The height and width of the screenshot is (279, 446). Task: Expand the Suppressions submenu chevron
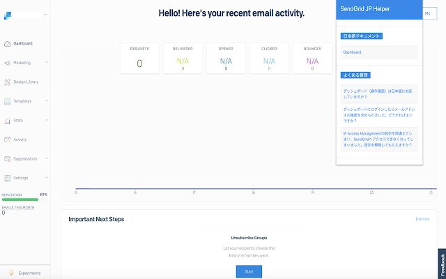(x=47, y=158)
